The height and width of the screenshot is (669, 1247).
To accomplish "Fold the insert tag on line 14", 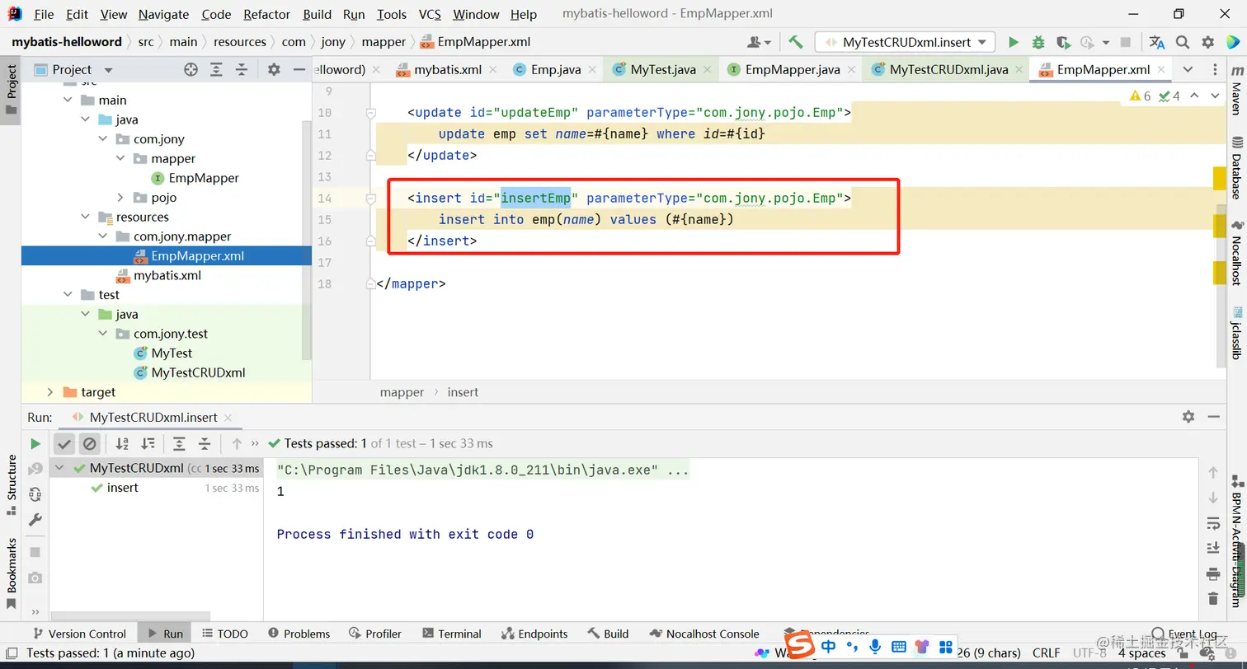I will click(371, 198).
